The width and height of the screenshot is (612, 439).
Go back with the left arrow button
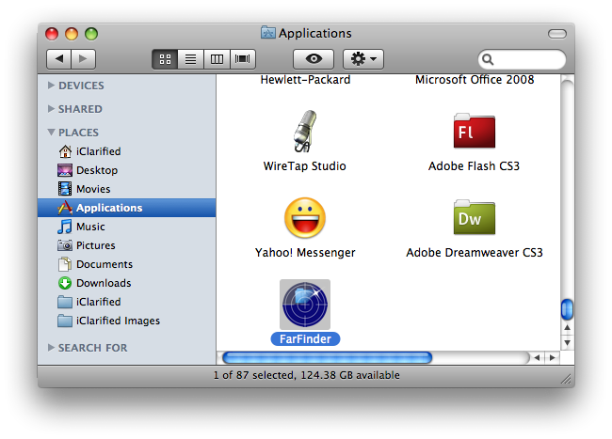tap(58, 59)
